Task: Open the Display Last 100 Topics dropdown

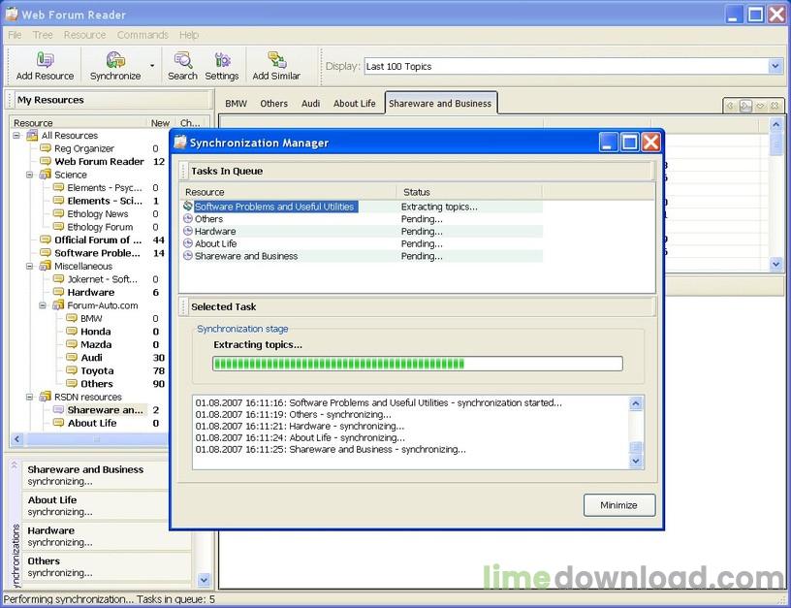Action: click(x=775, y=66)
